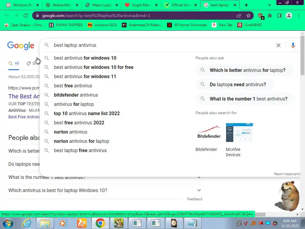Close the Single Men tab
This screenshot has width=305, height=229.
coord(156,5)
